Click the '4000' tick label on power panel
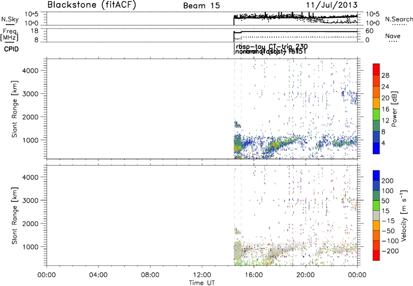 coord(30,71)
